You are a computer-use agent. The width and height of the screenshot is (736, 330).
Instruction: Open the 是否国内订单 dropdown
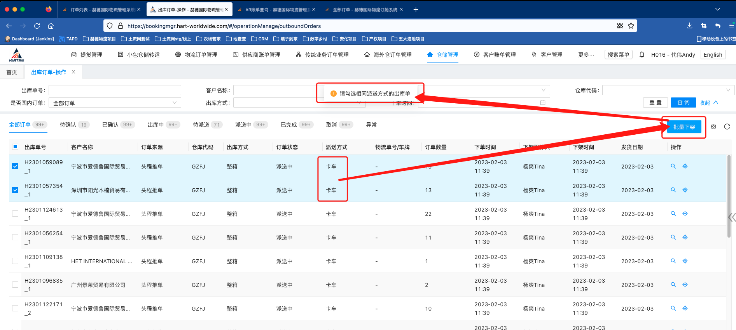tap(115, 102)
